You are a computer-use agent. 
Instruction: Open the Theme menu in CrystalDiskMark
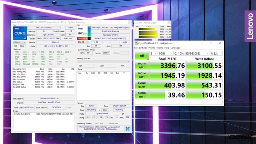[159, 48]
